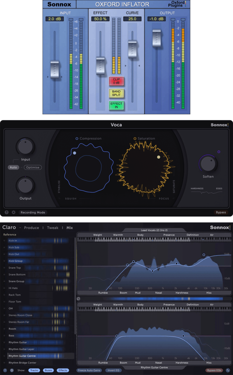The width and height of the screenshot is (233, 375).
Task: Click the Voca Soften knob
Action: coord(208,164)
